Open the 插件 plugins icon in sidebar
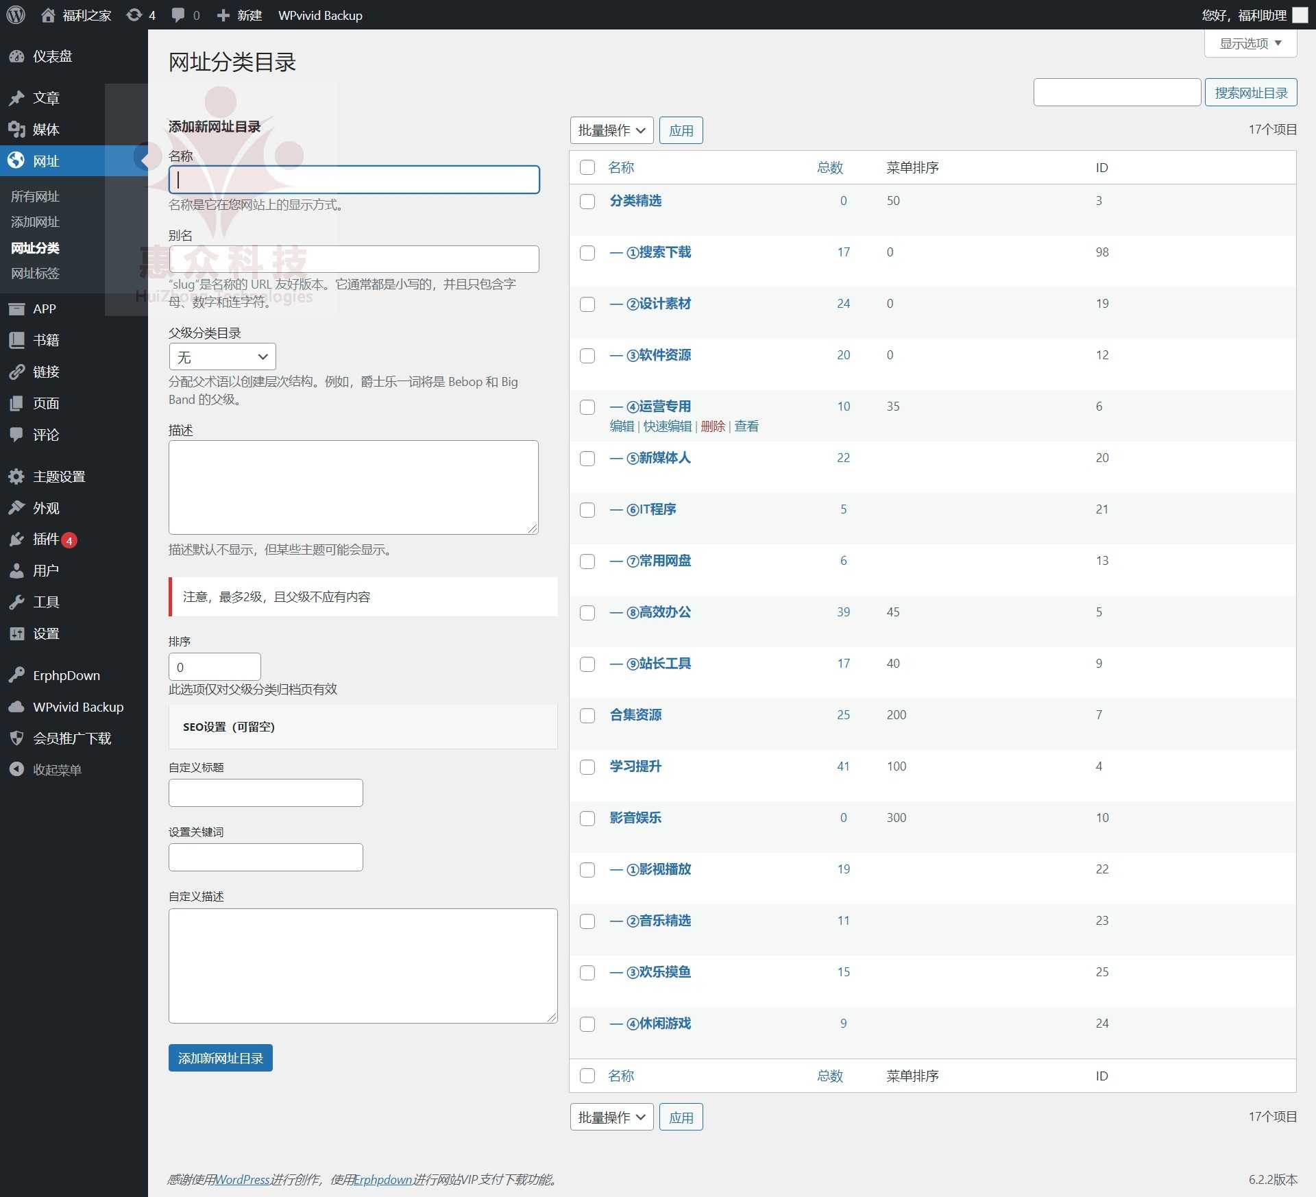 [16, 539]
